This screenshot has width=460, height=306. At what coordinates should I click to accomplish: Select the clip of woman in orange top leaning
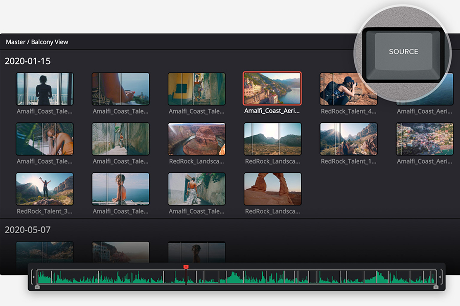[44, 139]
